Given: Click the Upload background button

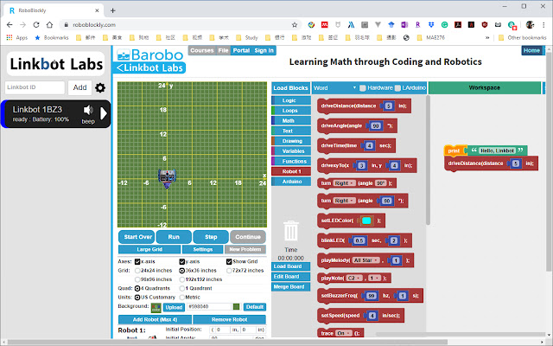Looking at the screenshot, I should click(x=174, y=307).
